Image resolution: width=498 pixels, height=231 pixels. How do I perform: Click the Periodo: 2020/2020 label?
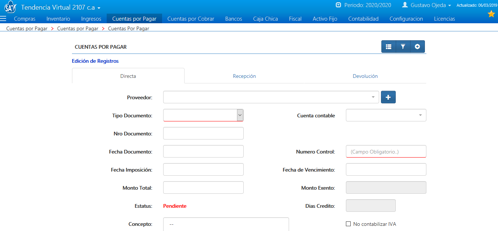(368, 5)
